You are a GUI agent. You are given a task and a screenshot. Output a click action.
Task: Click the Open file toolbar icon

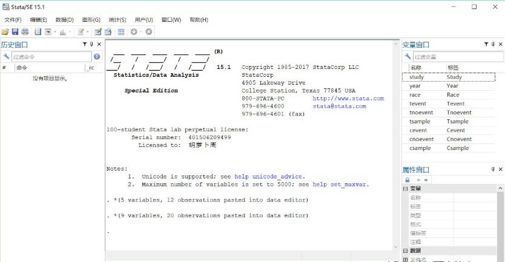click(x=5, y=31)
